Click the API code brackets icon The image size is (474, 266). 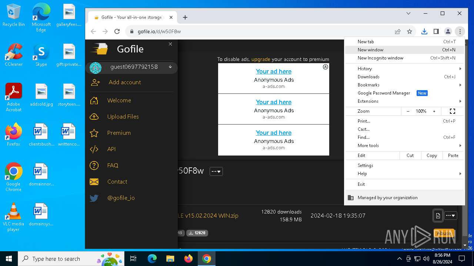(94, 149)
